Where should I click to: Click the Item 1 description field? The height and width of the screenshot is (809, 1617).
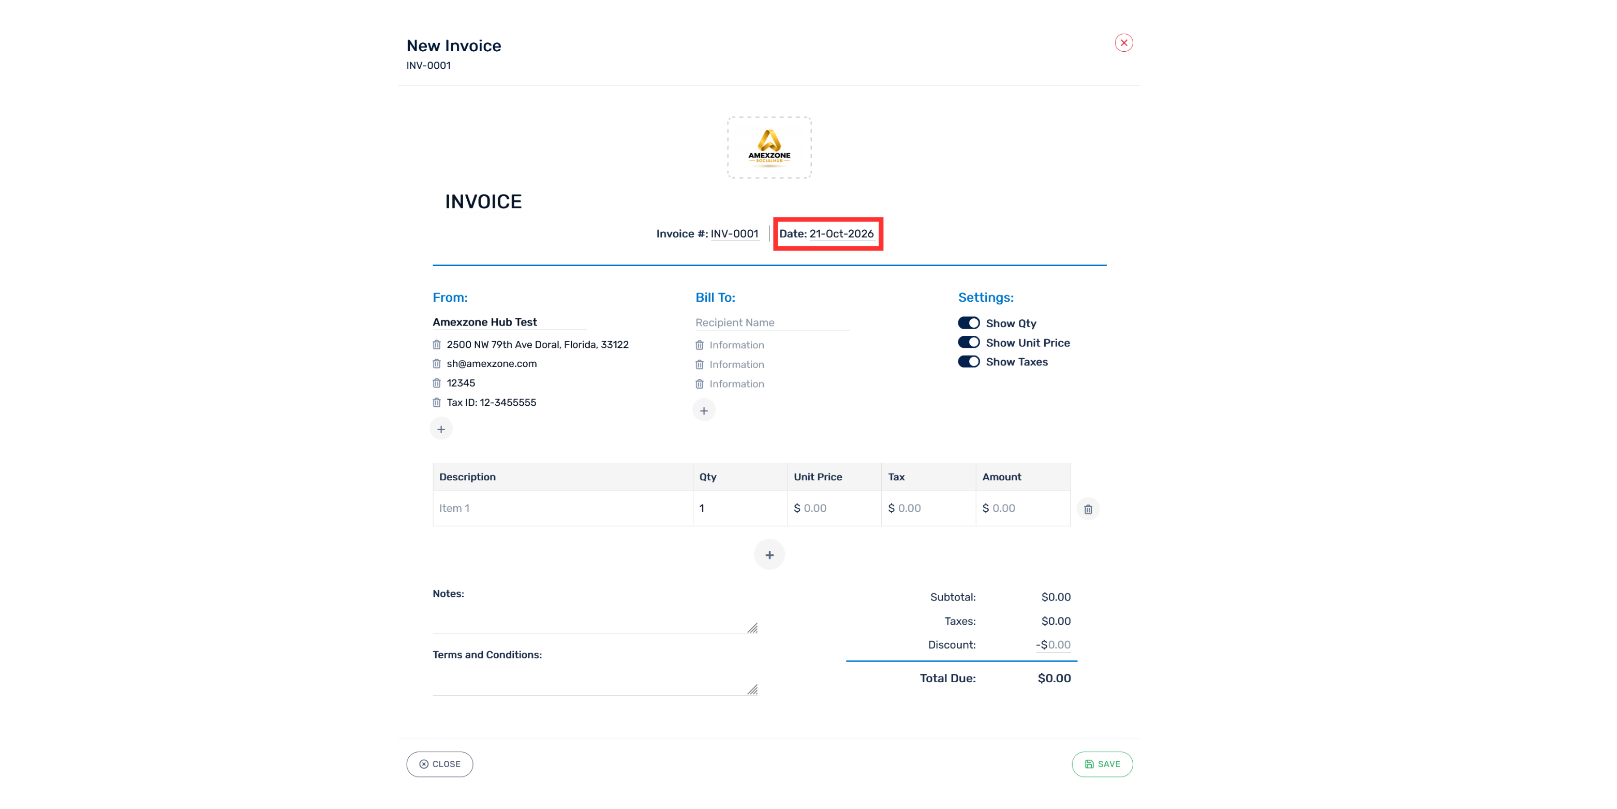point(562,508)
